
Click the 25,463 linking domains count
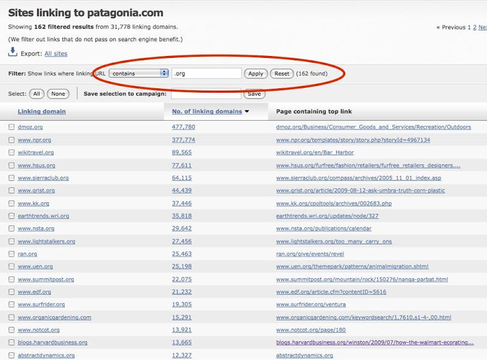[x=181, y=253]
